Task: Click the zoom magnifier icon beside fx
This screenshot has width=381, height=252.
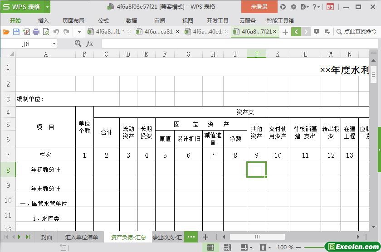Action: point(78,44)
